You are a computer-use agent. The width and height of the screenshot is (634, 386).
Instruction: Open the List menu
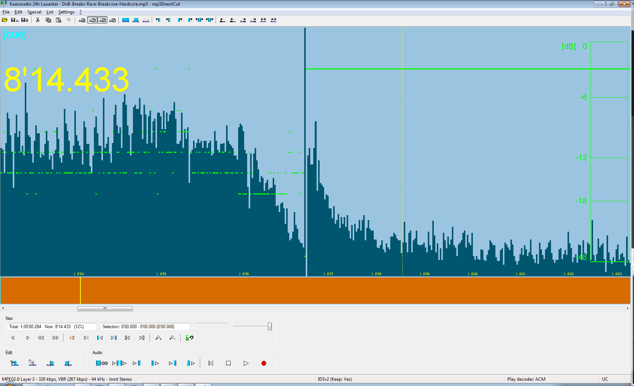(x=50, y=12)
